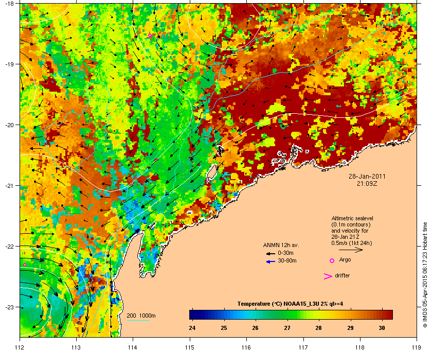Viewport: 432px width, 350px height.
Task: Click the latitude axis label -18
Action: coord(9,4)
